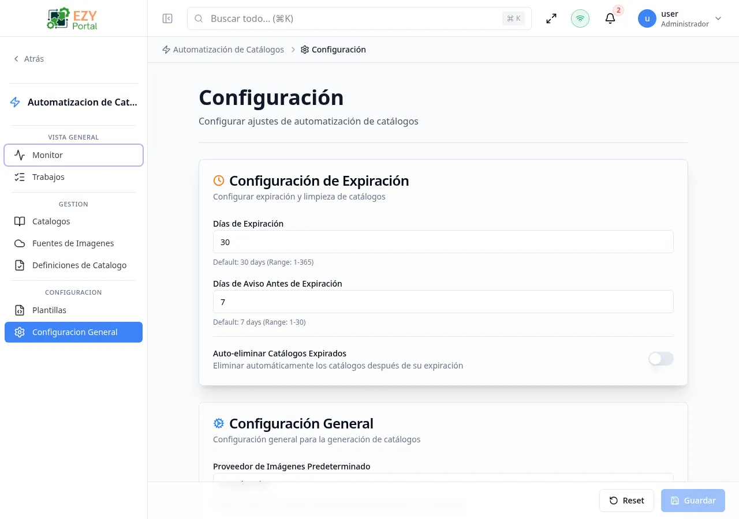Click the EZY Portal logo

click(73, 18)
